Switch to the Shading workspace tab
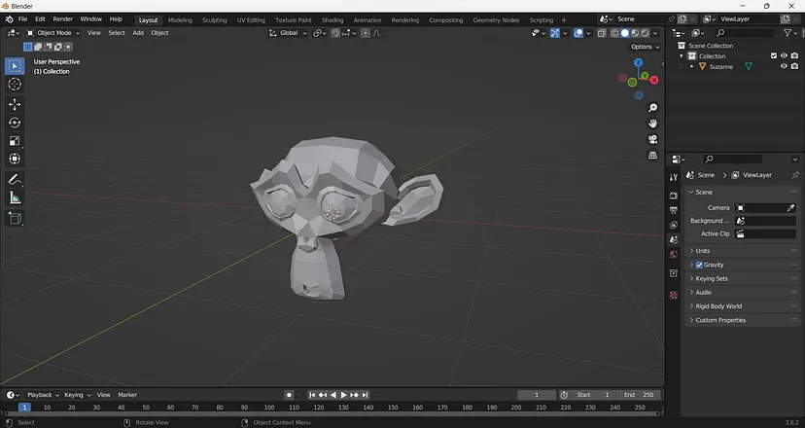The width and height of the screenshot is (805, 428). point(332,20)
